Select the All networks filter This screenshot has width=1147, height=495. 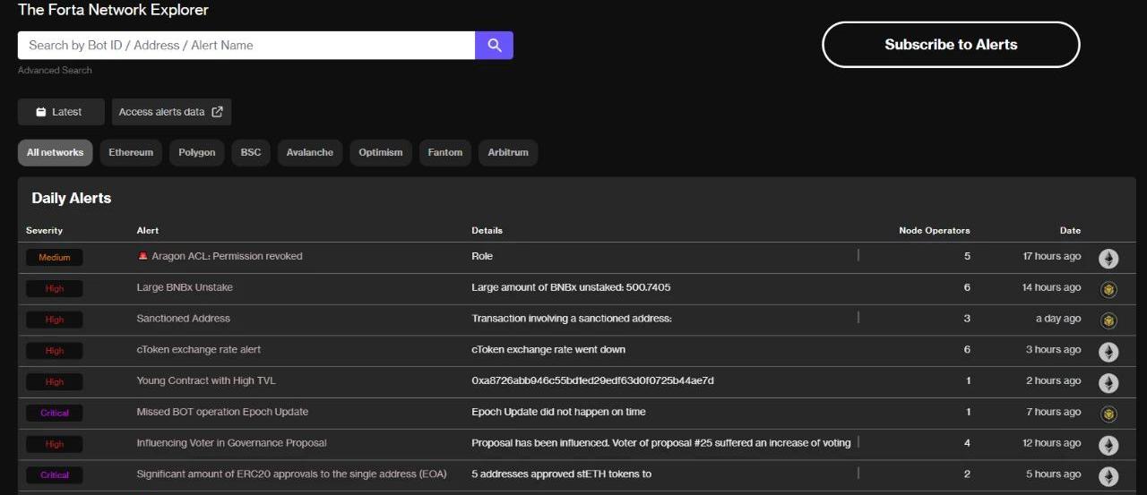click(55, 152)
